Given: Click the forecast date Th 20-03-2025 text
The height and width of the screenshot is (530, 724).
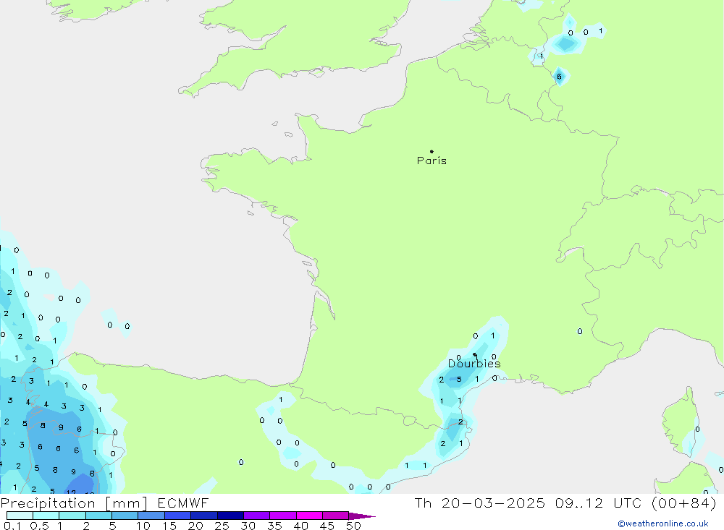Looking at the screenshot, I should coord(480,503).
